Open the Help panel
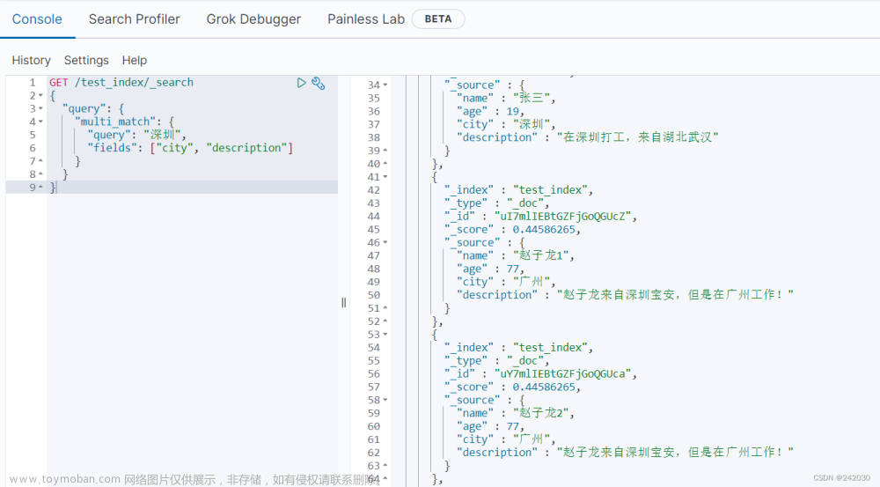880x487 pixels. (135, 60)
